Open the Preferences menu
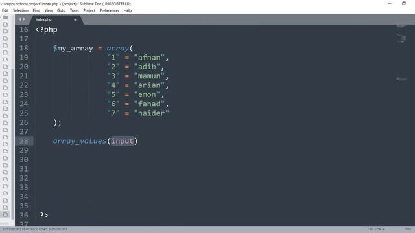This screenshot has width=415, height=233. [x=110, y=10]
